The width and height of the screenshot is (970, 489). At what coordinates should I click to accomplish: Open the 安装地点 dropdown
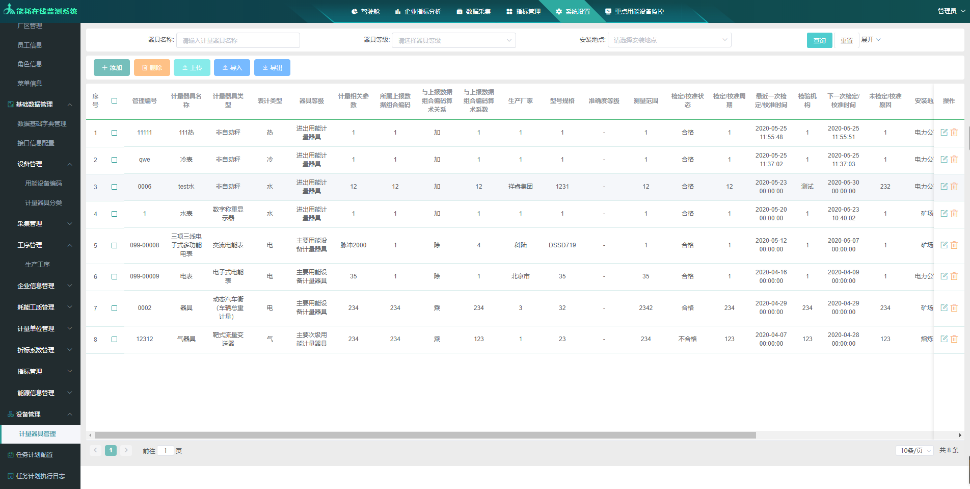(669, 40)
